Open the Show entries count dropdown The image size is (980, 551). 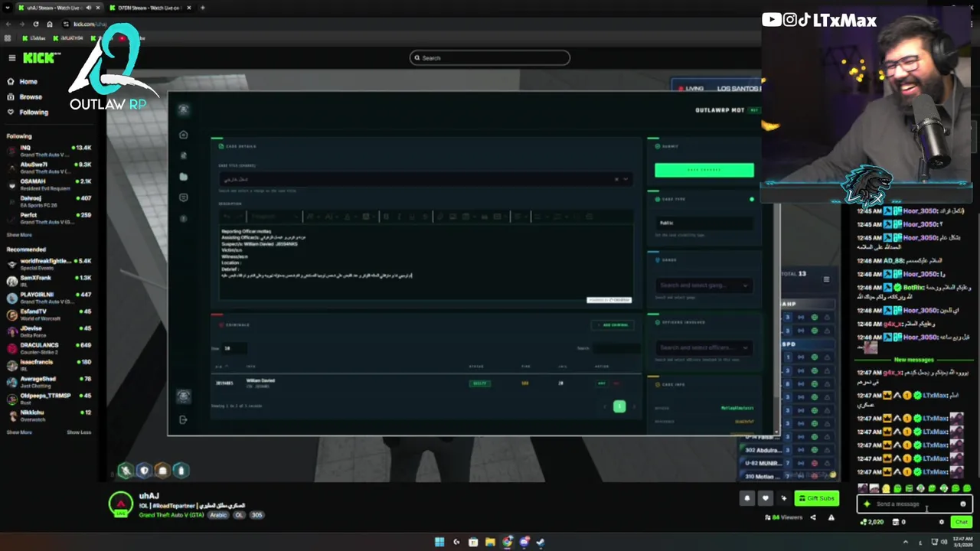point(234,348)
